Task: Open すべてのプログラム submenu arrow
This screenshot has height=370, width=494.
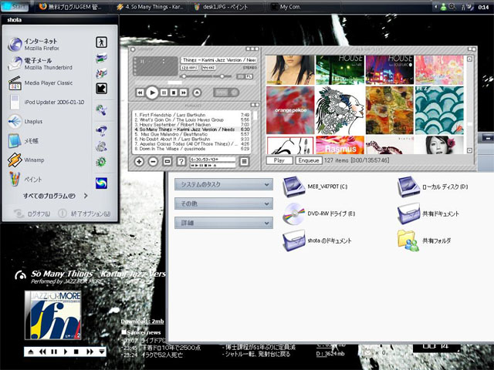Action: point(86,196)
